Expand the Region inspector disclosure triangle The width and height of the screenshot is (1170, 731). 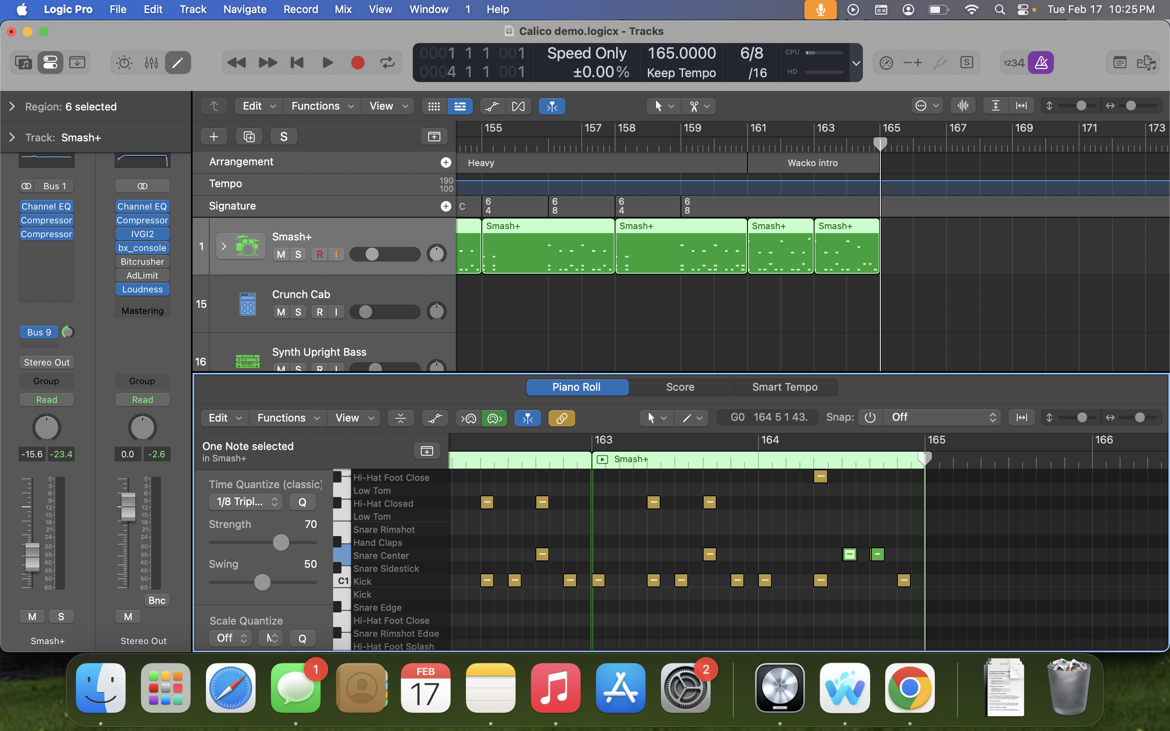(x=12, y=106)
